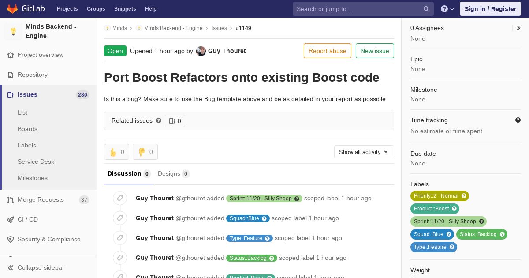This screenshot has height=278, width=529.
Task: Click the Priority::2 - Normal label
Action: click(436, 196)
